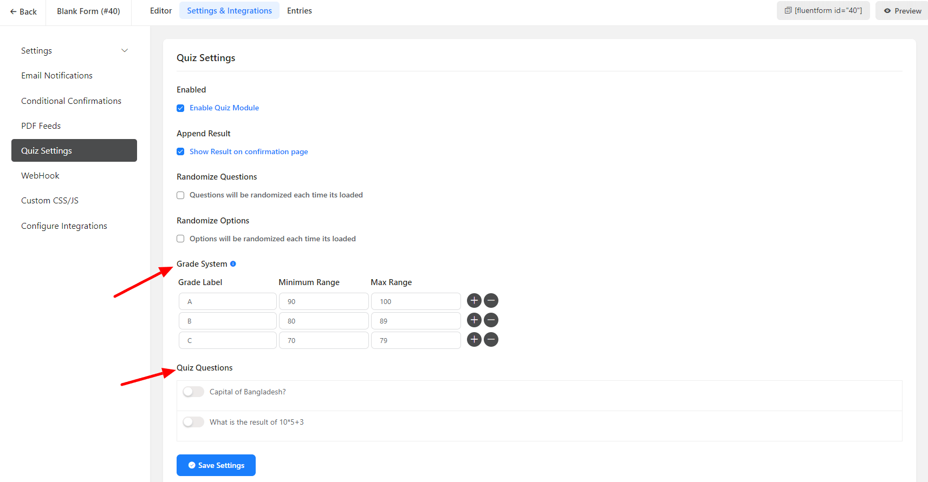Open the form Preview
The height and width of the screenshot is (482, 928).
(902, 11)
